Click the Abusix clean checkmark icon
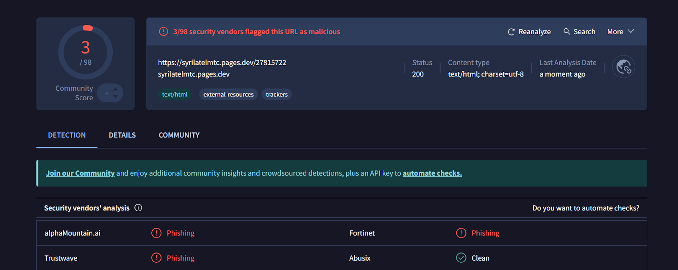This screenshot has height=270, width=678. click(461, 258)
